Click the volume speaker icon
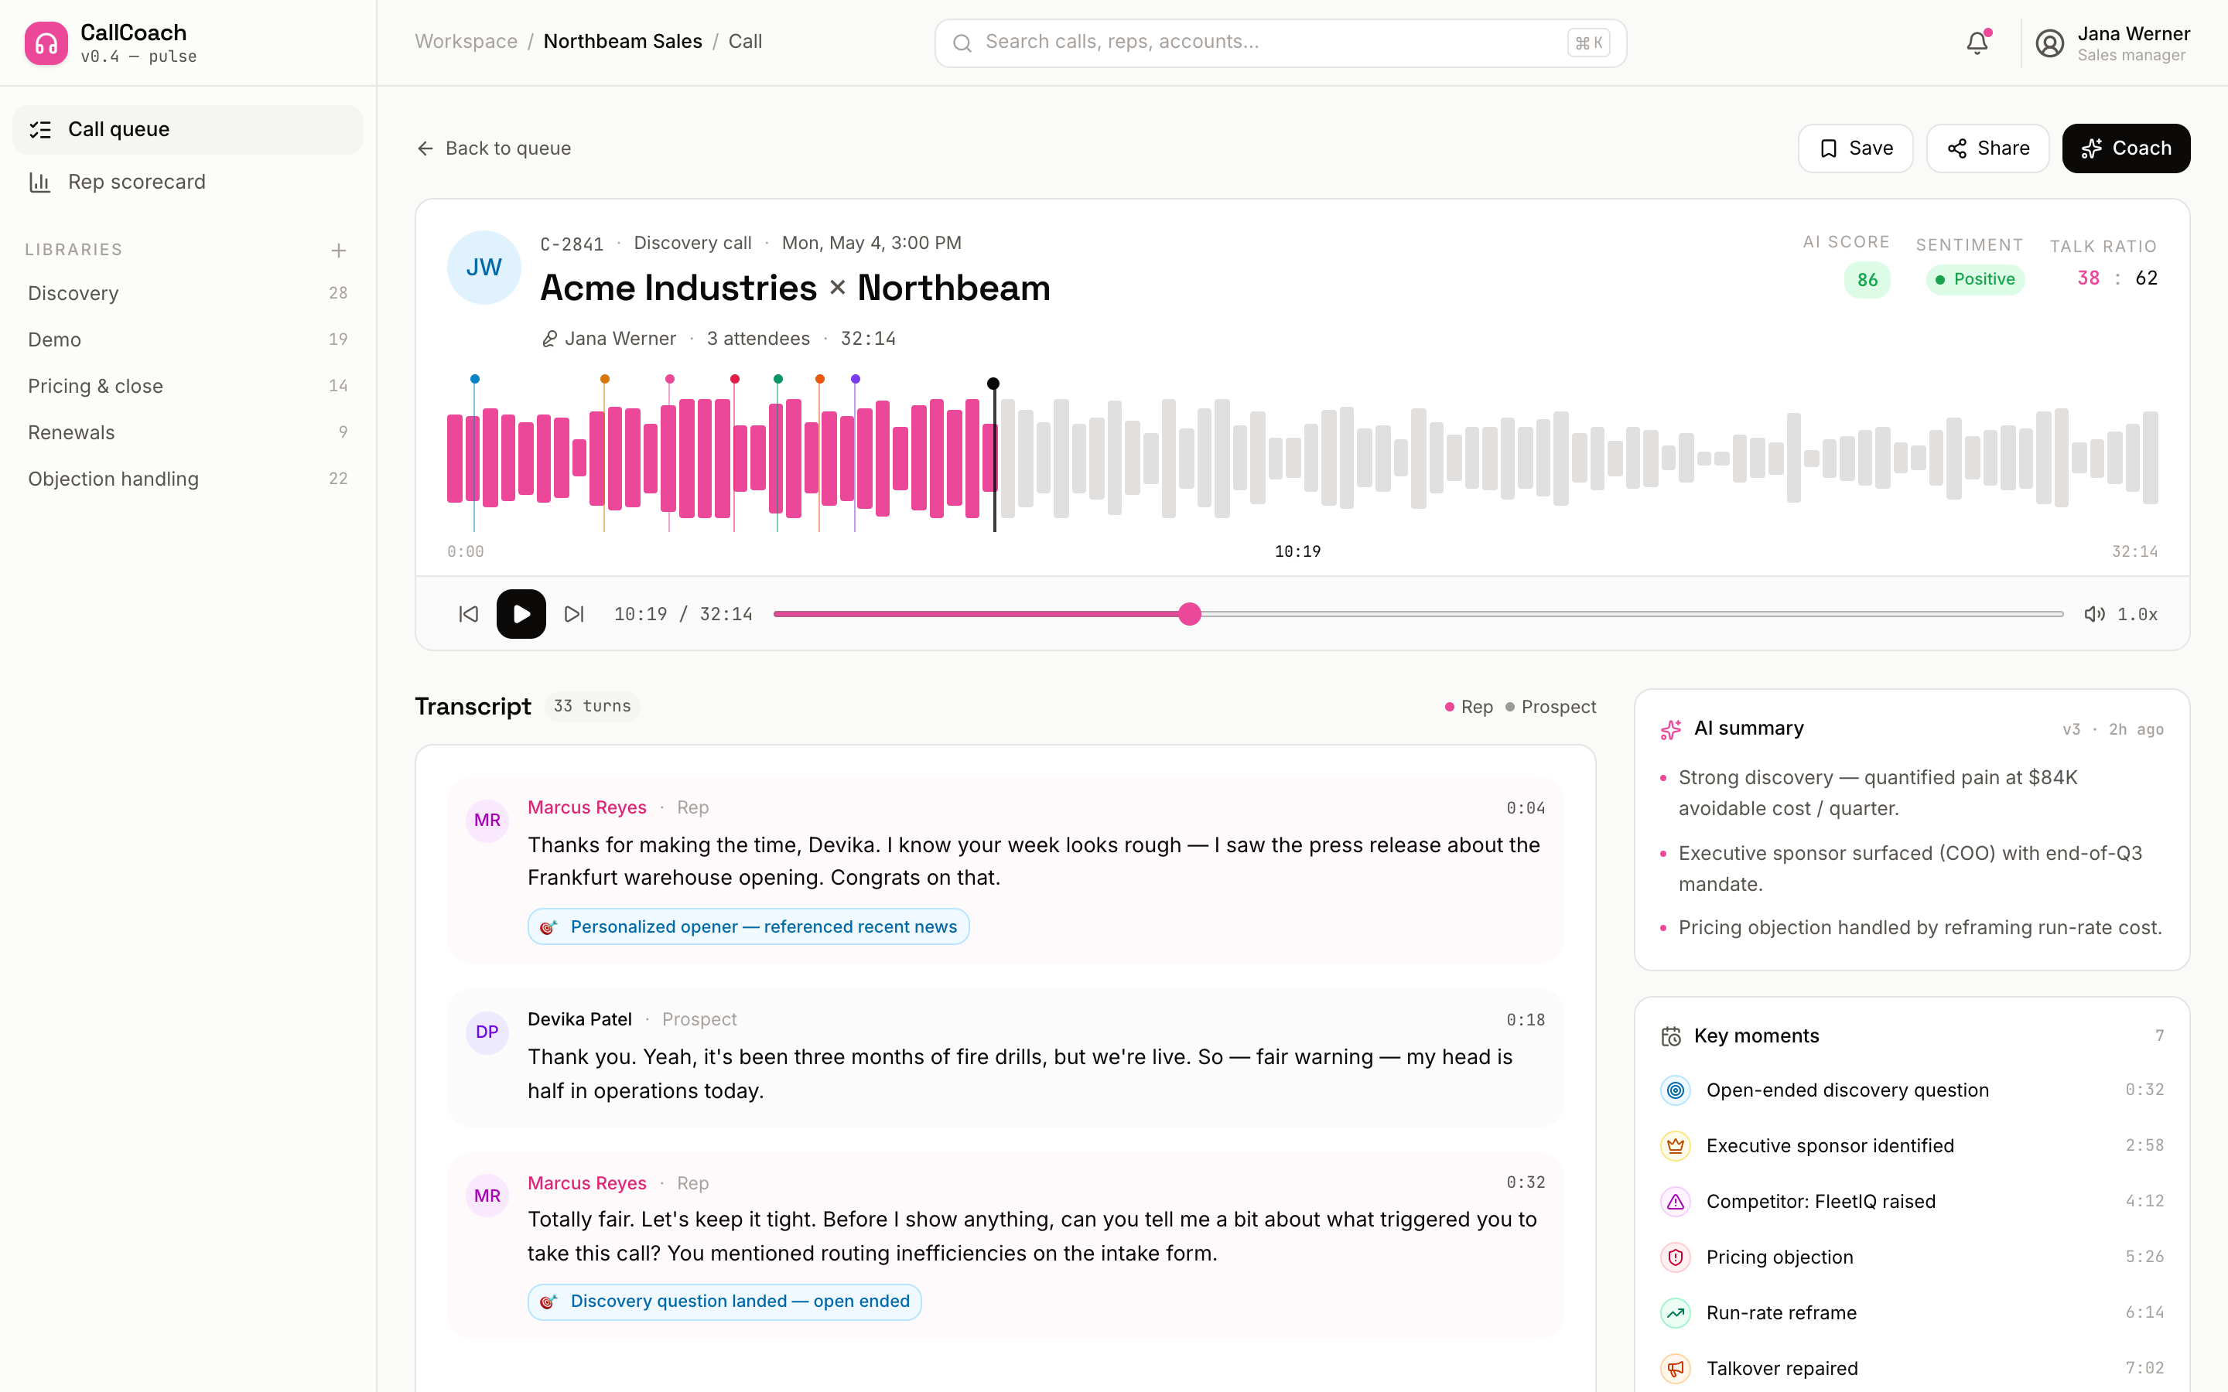Image resolution: width=2228 pixels, height=1392 pixels. point(2093,614)
